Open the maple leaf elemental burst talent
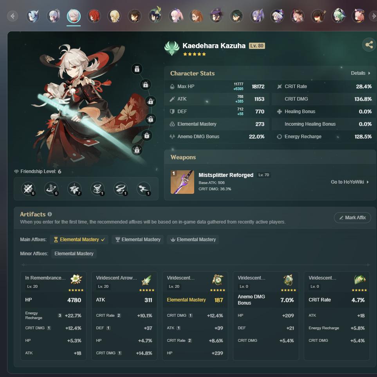377x377 pixels. pyautogui.click(x=74, y=189)
